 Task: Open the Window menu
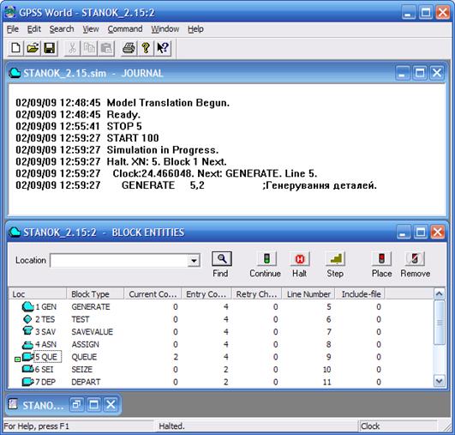click(165, 29)
